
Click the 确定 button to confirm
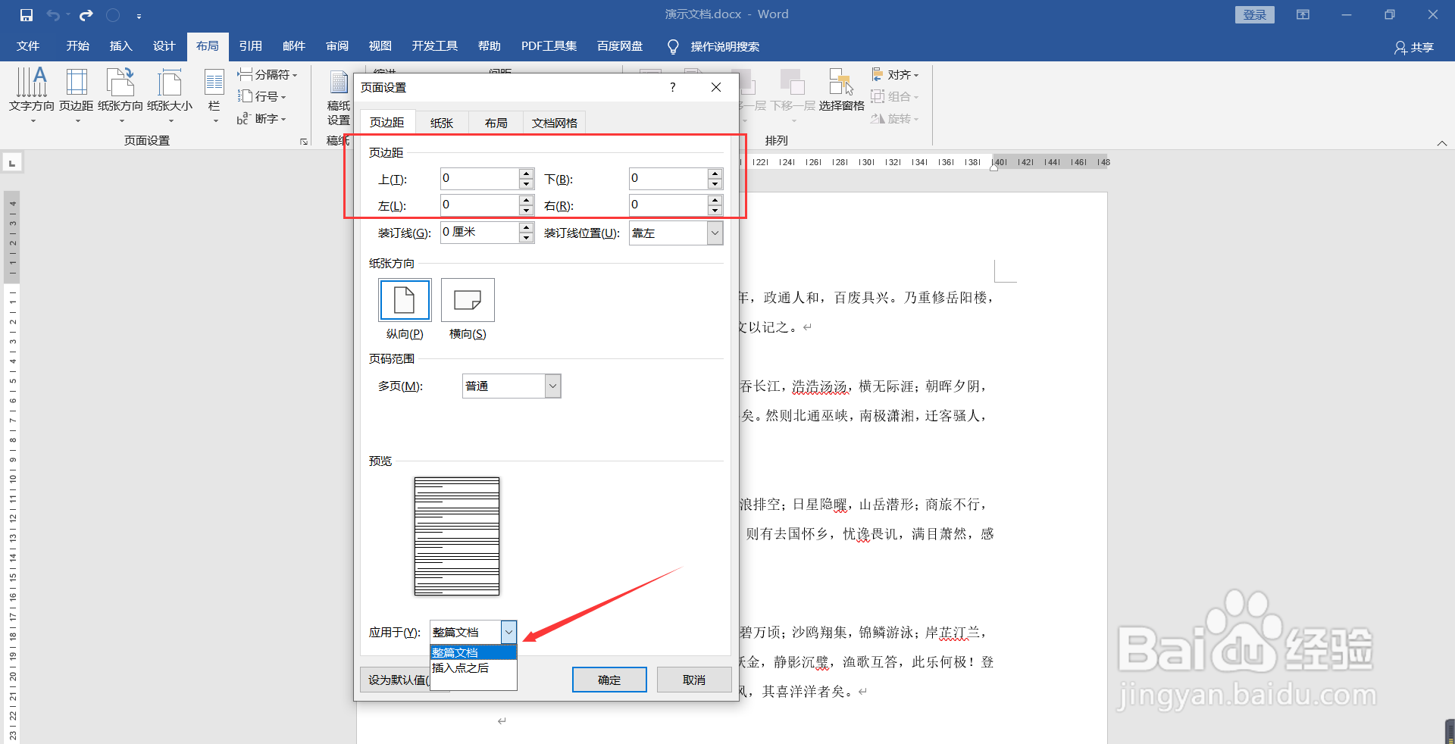pyautogui.click(x=609, y=680)
